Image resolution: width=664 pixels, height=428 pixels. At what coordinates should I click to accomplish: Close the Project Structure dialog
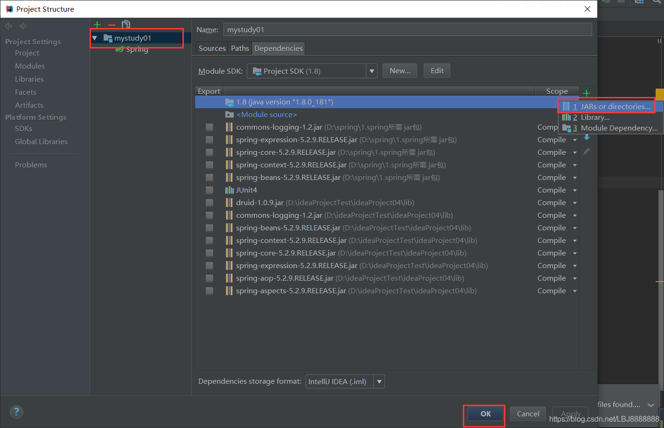pos(587,9)
